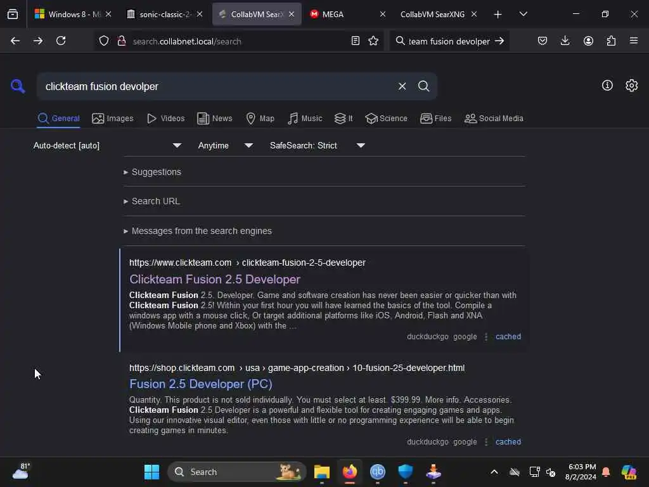Expand Messages from the search engines
Viewport: 649px width, 487px height.
point(198,231)
